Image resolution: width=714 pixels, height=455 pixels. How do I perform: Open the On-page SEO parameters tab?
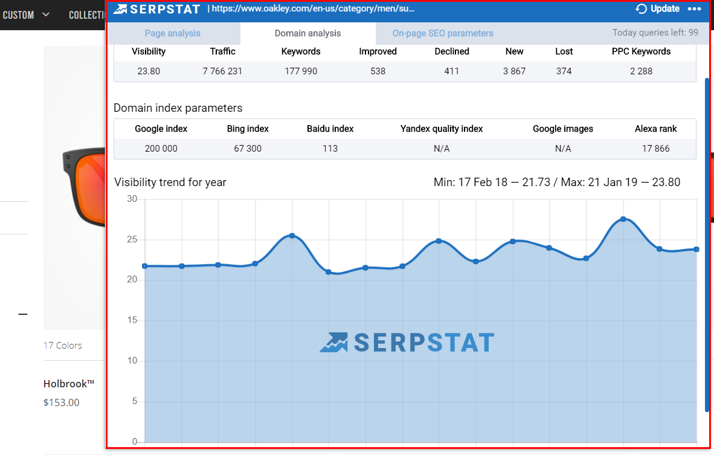pos(442,33)
